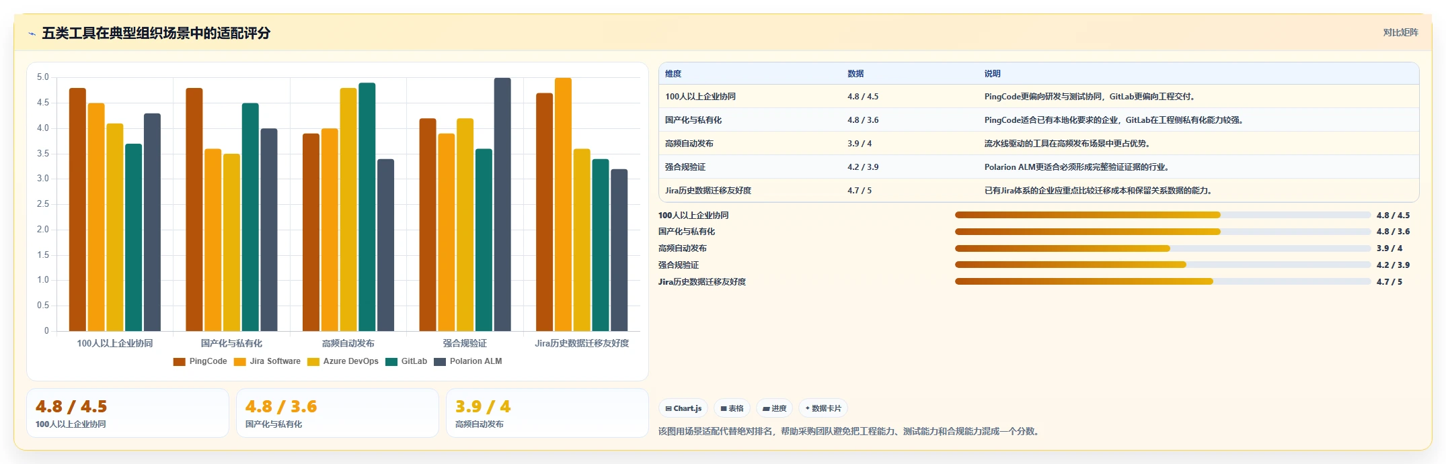The image size is (1446, 464).
Task: Click the 数据卡片 chip
Action: click(x=823, y=408)
